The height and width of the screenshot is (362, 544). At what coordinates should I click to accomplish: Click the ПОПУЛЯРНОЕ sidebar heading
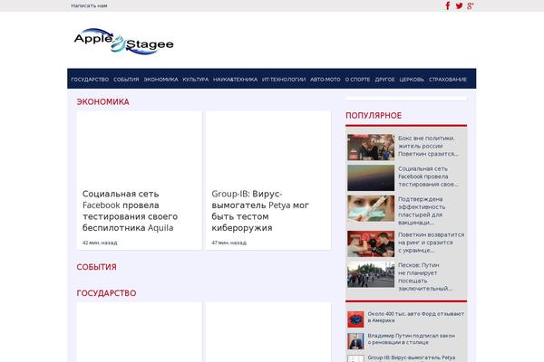374,115
